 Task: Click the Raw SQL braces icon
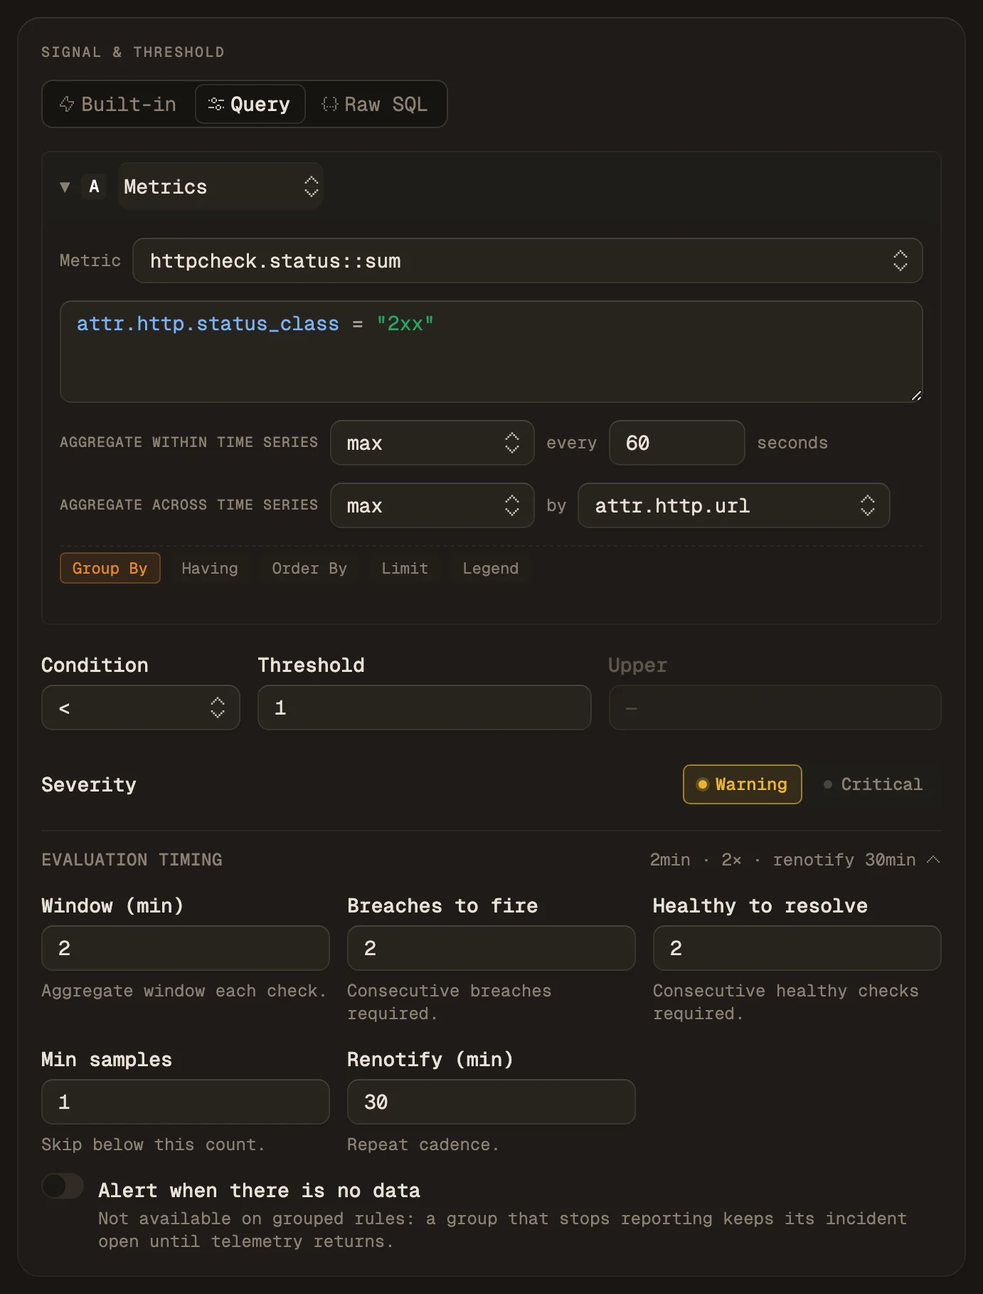(x=329, y=104)
